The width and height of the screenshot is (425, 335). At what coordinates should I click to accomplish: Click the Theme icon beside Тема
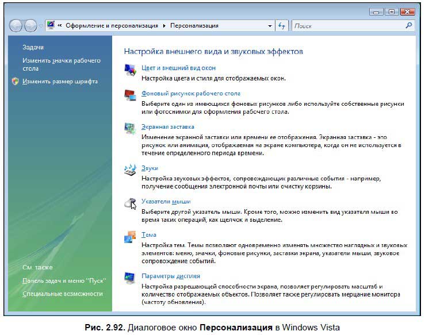pos(131,237)
